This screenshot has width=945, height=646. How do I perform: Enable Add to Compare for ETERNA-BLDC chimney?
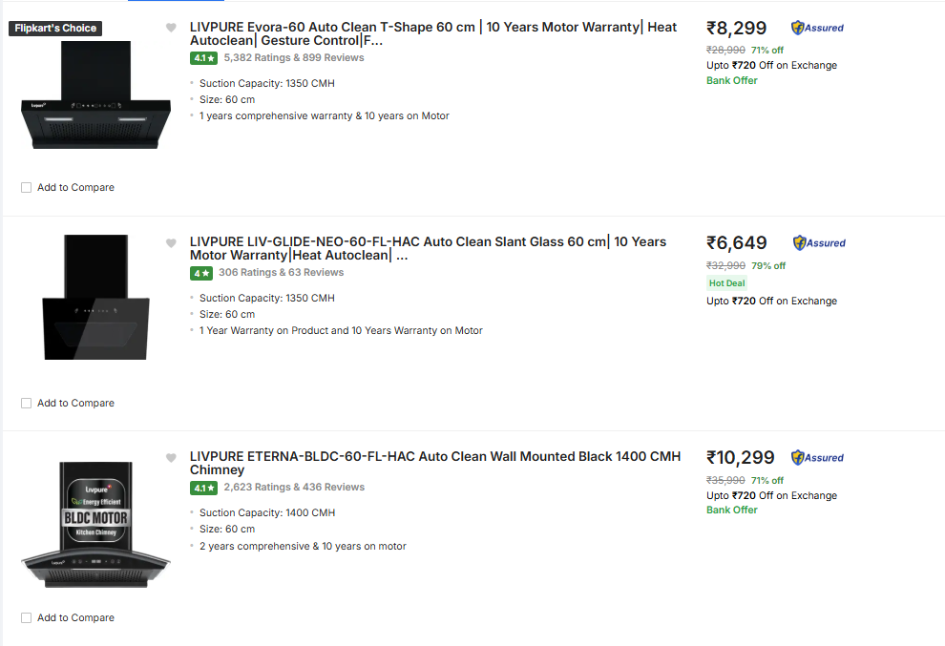(27, 618)
